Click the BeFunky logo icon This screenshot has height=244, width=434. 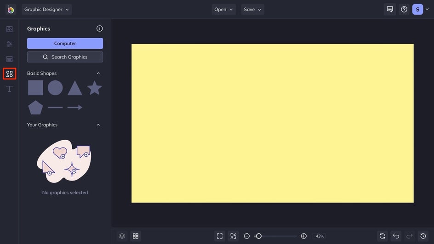point(11,9)
